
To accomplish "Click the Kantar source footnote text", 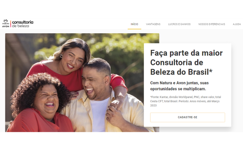I will click(x=185, y=101).
